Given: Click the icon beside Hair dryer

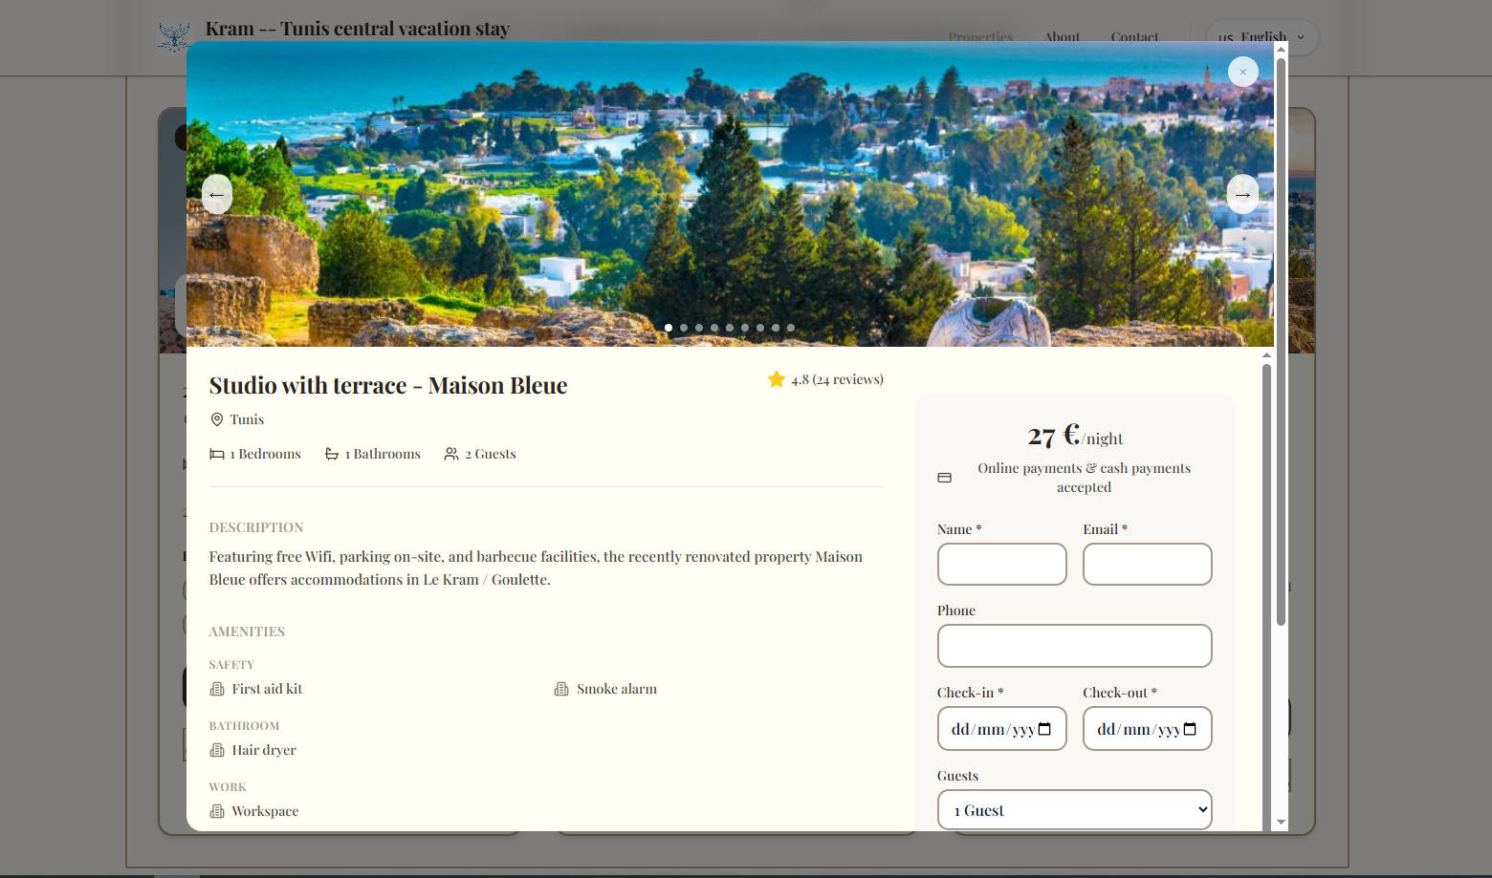Looking at the screenshot, I should coord(217,750).
